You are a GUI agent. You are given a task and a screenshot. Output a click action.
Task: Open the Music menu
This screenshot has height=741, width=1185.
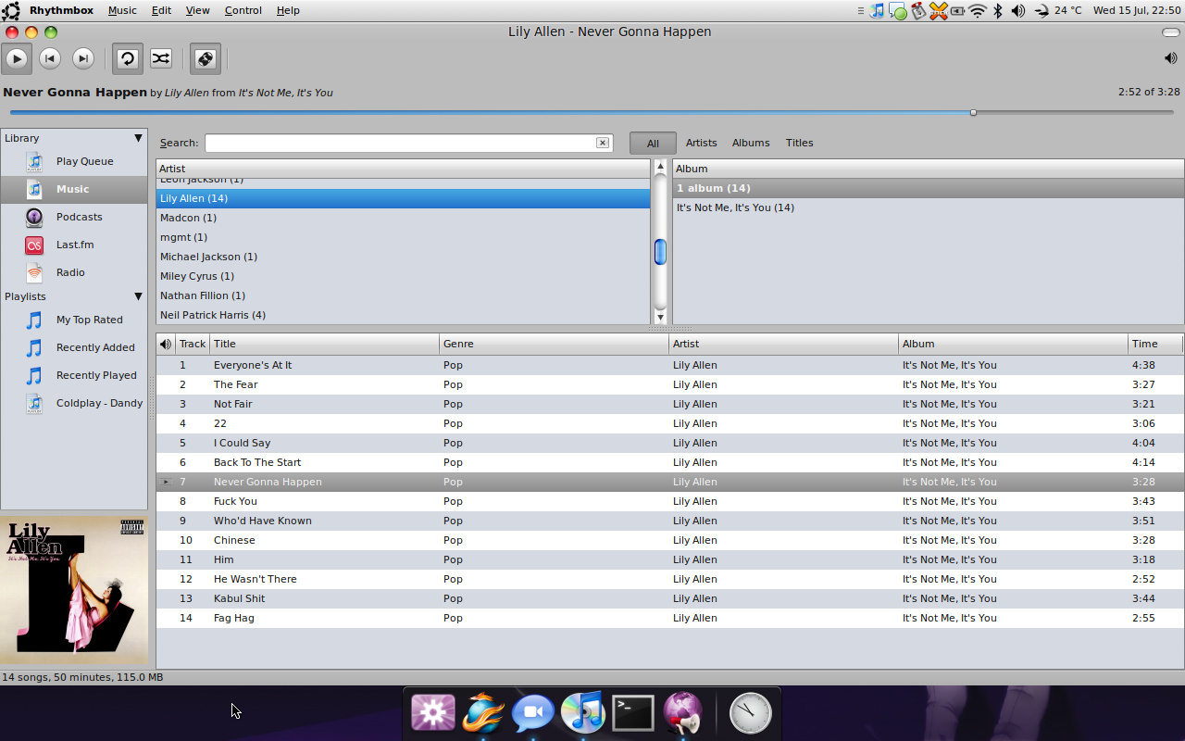122,10
